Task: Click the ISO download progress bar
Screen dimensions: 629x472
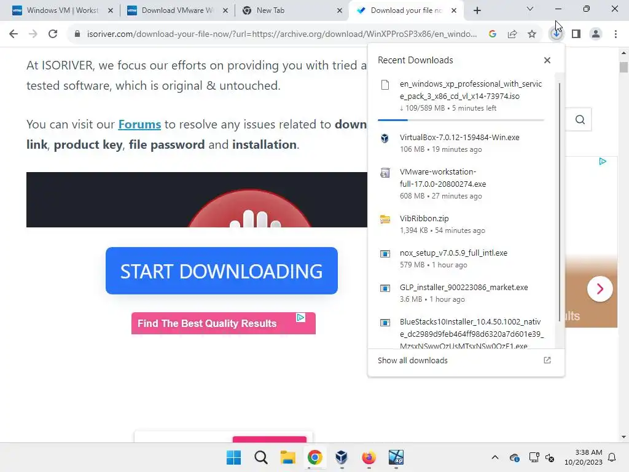Action: [461, 120]
